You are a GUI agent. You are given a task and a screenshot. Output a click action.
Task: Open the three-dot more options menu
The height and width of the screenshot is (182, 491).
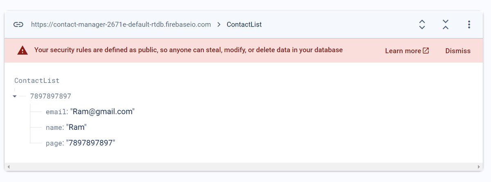[x=469, y=24]
